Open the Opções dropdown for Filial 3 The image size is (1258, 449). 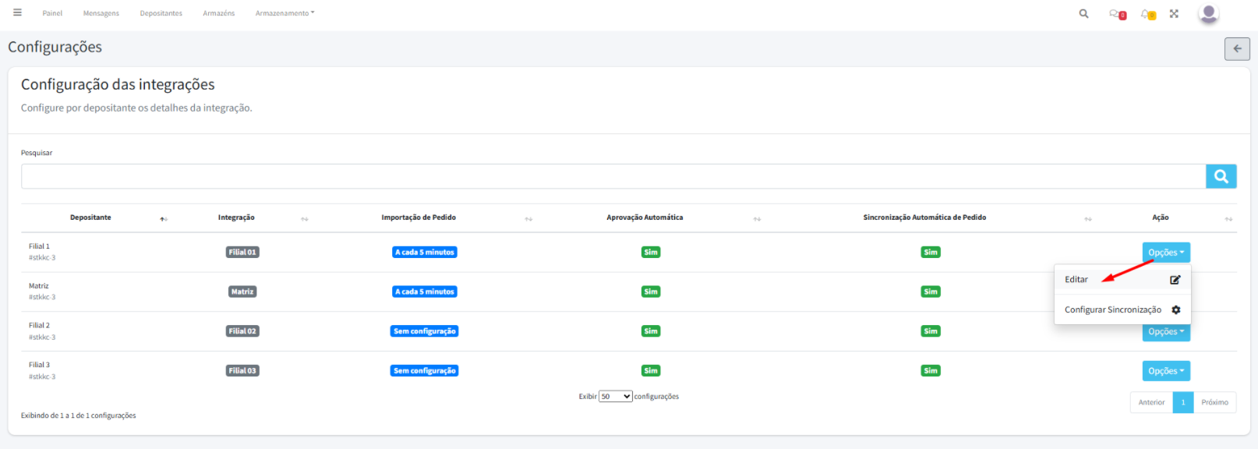[1165, 371]
